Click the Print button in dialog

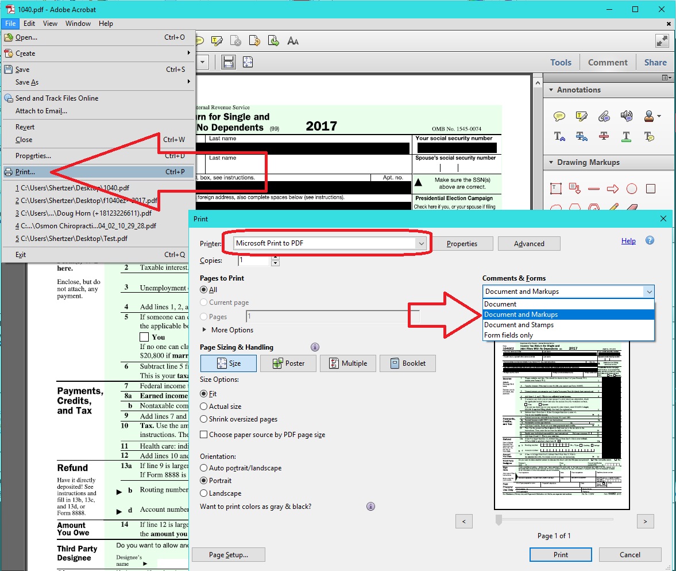coord(561,554)
